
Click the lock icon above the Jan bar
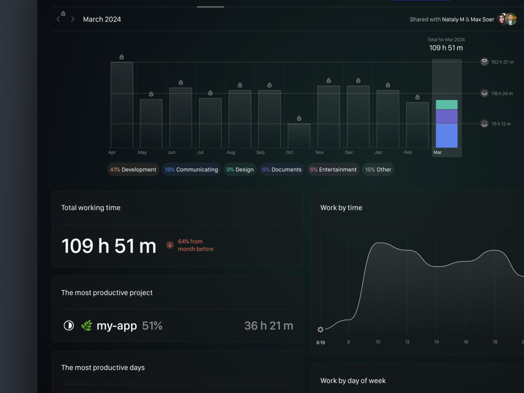coord(388,85)
